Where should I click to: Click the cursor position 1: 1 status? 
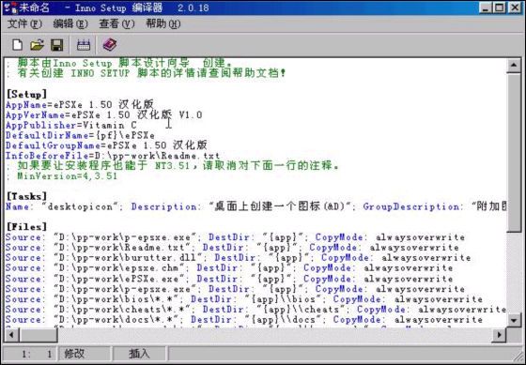coord(31,354)
